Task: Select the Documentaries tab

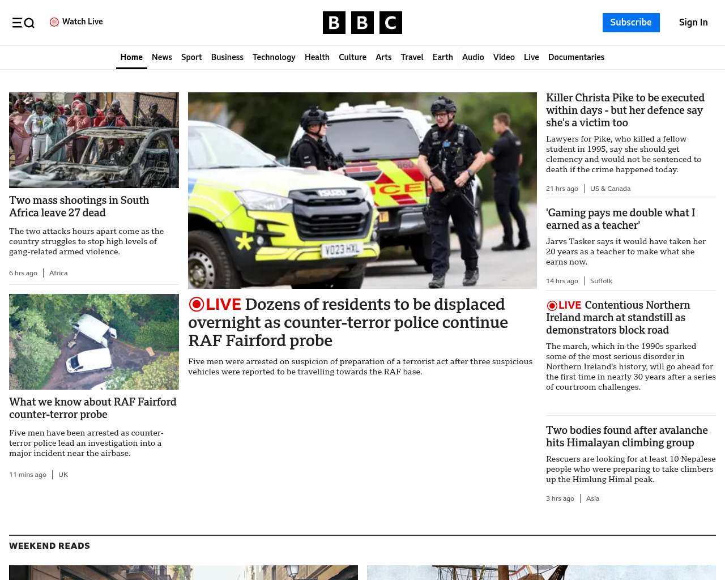Action: pyautogui.click(x=576, y=57)
